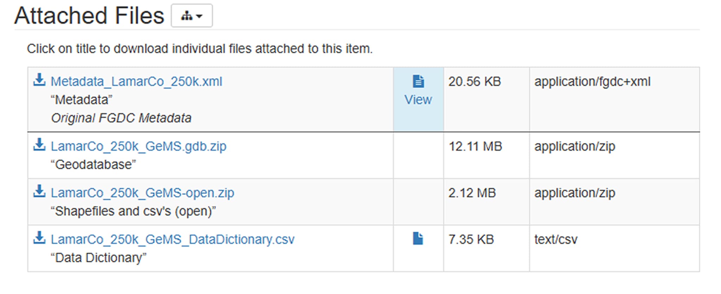Viewport: 721px width, 294px height.
Task: Click the "Geodatabase" file title text
Action: (93, 165)
